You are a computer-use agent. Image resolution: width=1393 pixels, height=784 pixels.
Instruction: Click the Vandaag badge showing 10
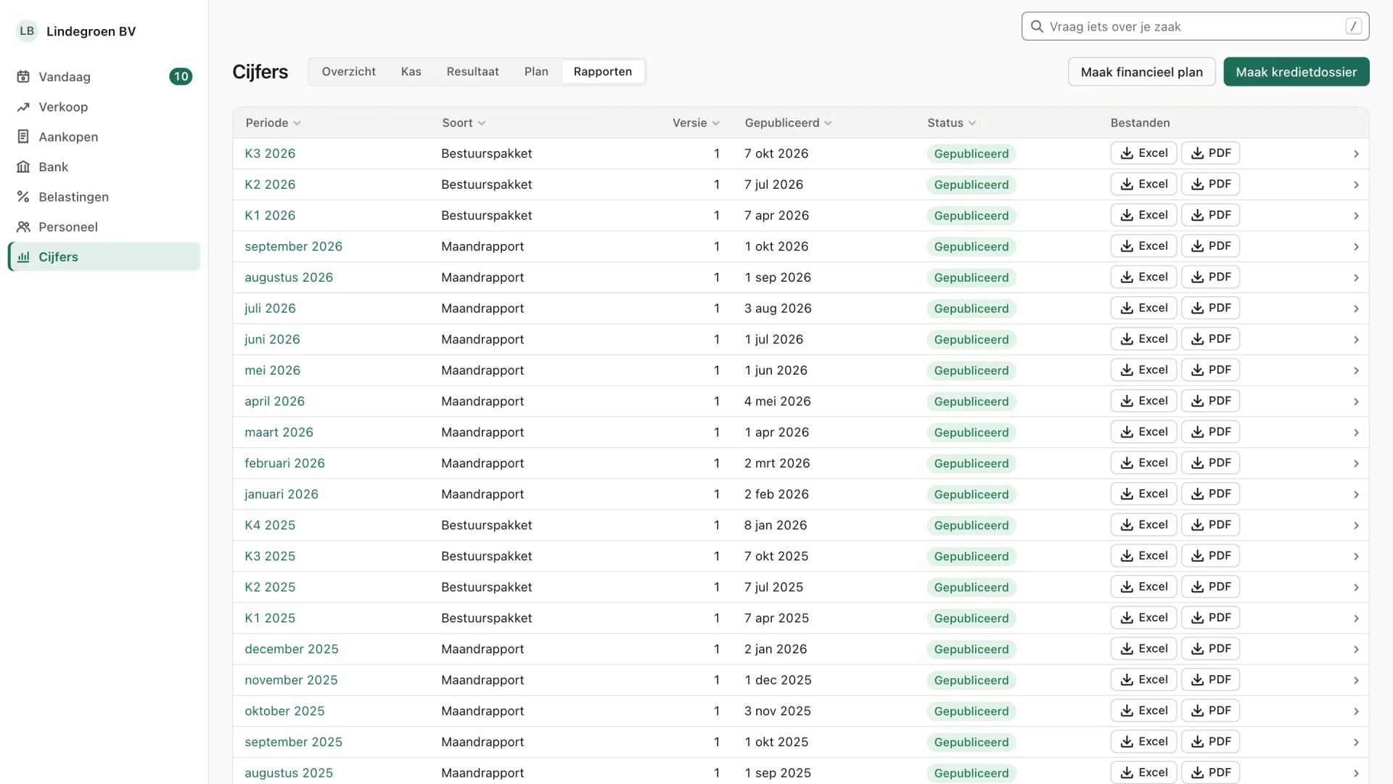point(181,77)
